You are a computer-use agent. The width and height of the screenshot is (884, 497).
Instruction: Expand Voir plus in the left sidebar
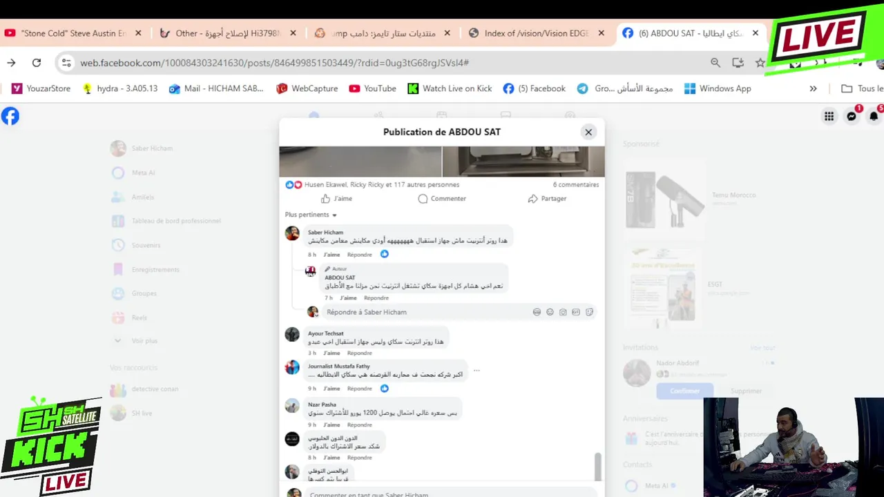pyautogui.click(x=135, y=341)
